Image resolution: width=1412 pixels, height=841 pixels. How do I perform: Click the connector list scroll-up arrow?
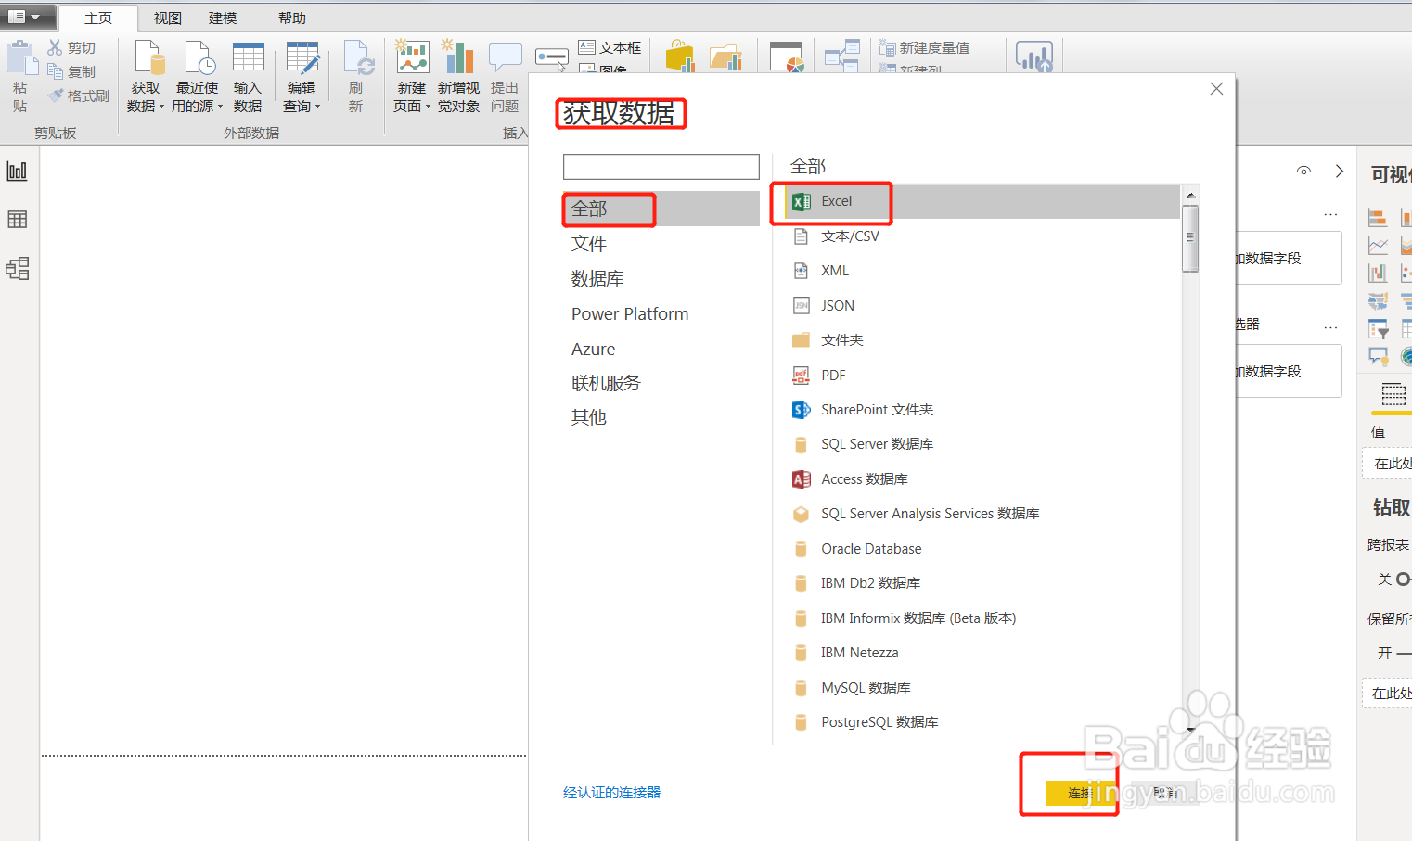1190,195
